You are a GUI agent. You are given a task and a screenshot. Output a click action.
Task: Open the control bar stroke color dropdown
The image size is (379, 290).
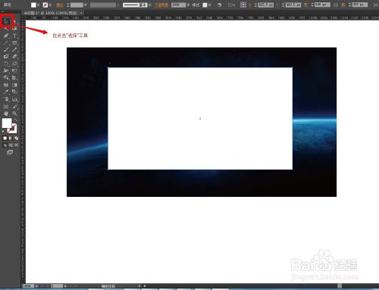pyautogui.click(x=50, y=5)
